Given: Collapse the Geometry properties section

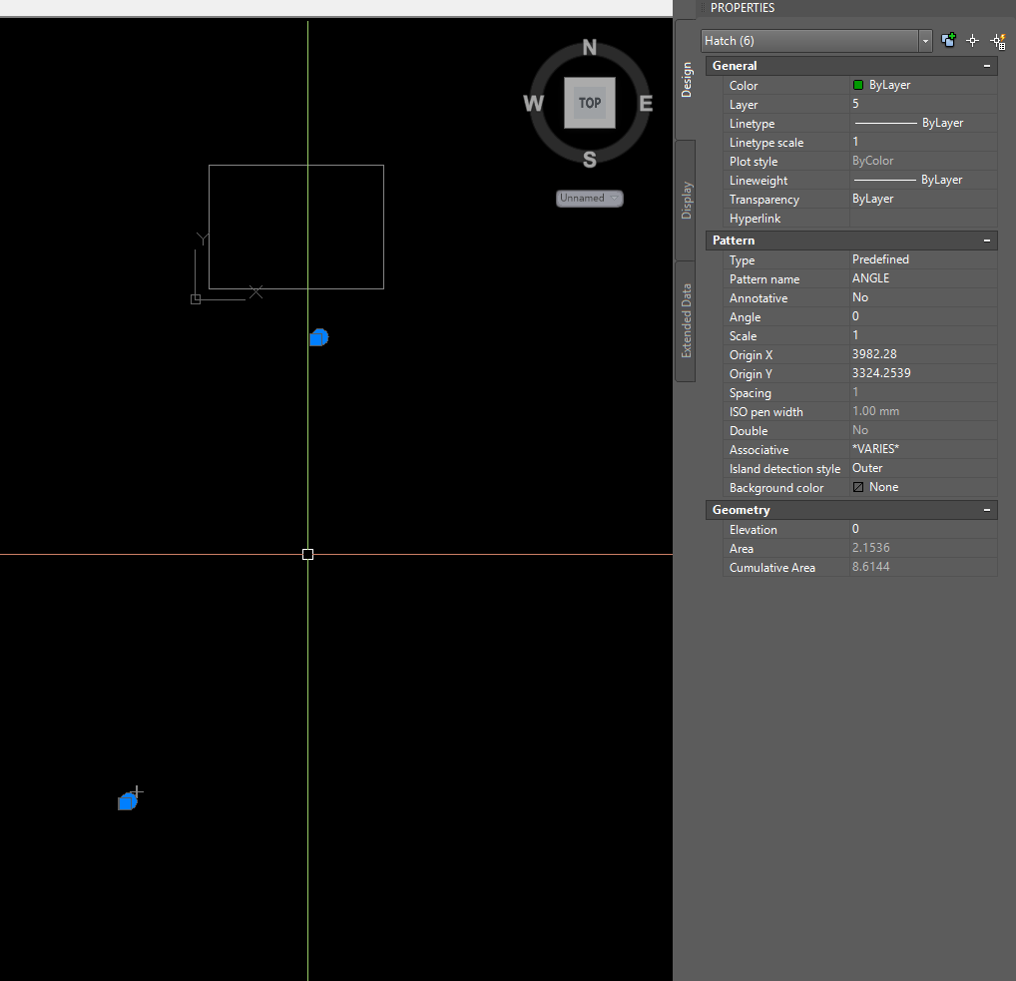Looking at the screenshot, I should [x=987, y=510].
